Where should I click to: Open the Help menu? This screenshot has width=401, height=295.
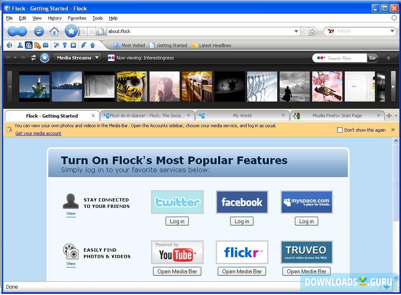point(113,18)
